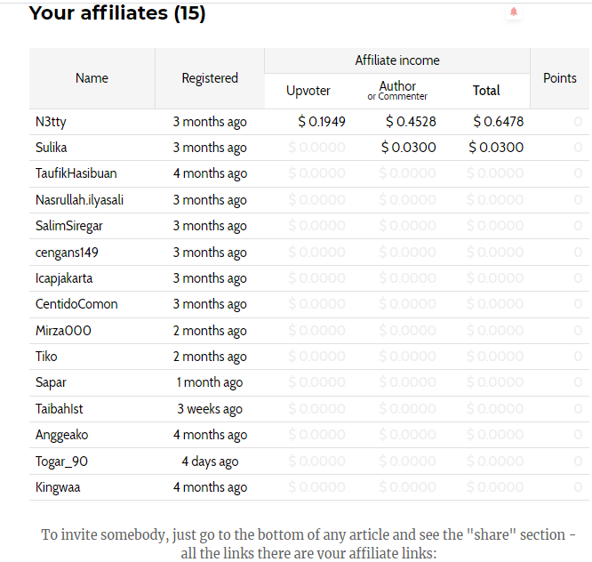This screenshot has height=562, width=592.
Task: Click the Registered column header
Action: tap(210, 78)
